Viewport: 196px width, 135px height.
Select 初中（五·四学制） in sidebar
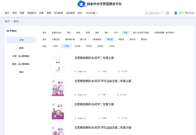[x=21, y=64]
